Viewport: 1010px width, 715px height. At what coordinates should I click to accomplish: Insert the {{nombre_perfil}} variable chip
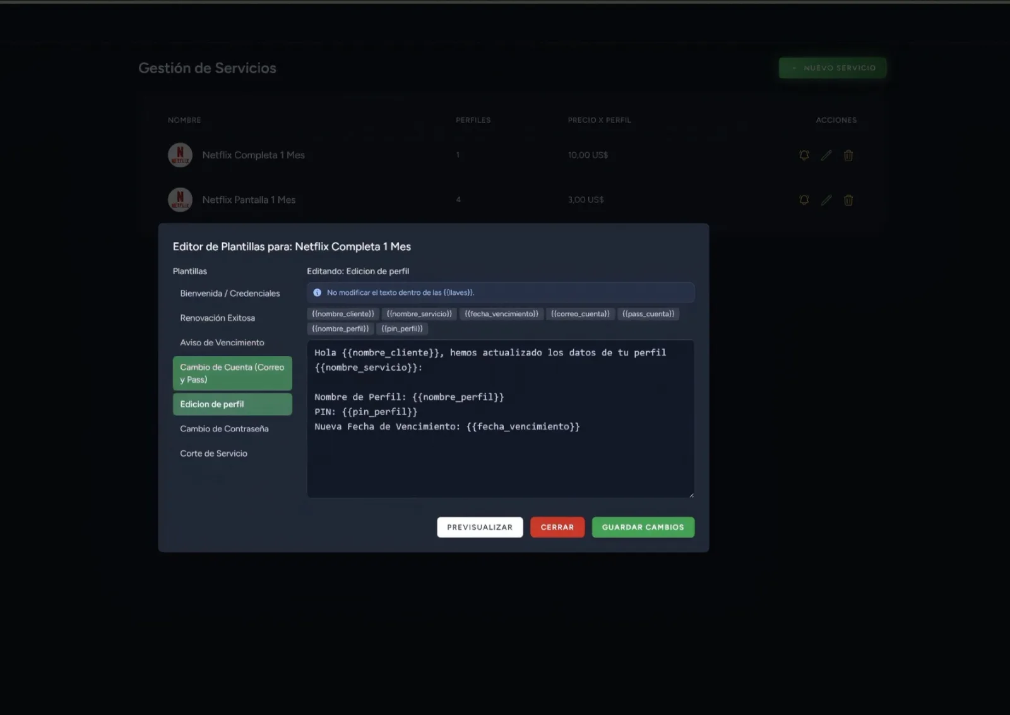click(x=340, y=328)
